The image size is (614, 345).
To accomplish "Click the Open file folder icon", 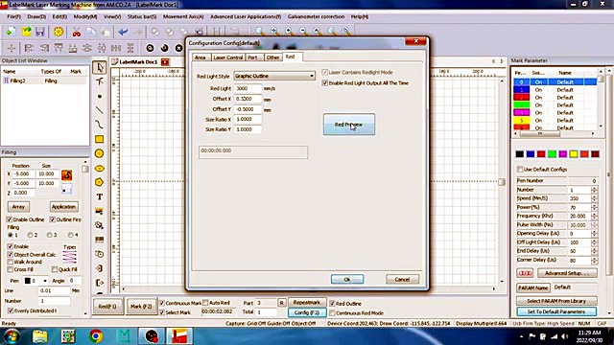I will [x=26, y=32].
